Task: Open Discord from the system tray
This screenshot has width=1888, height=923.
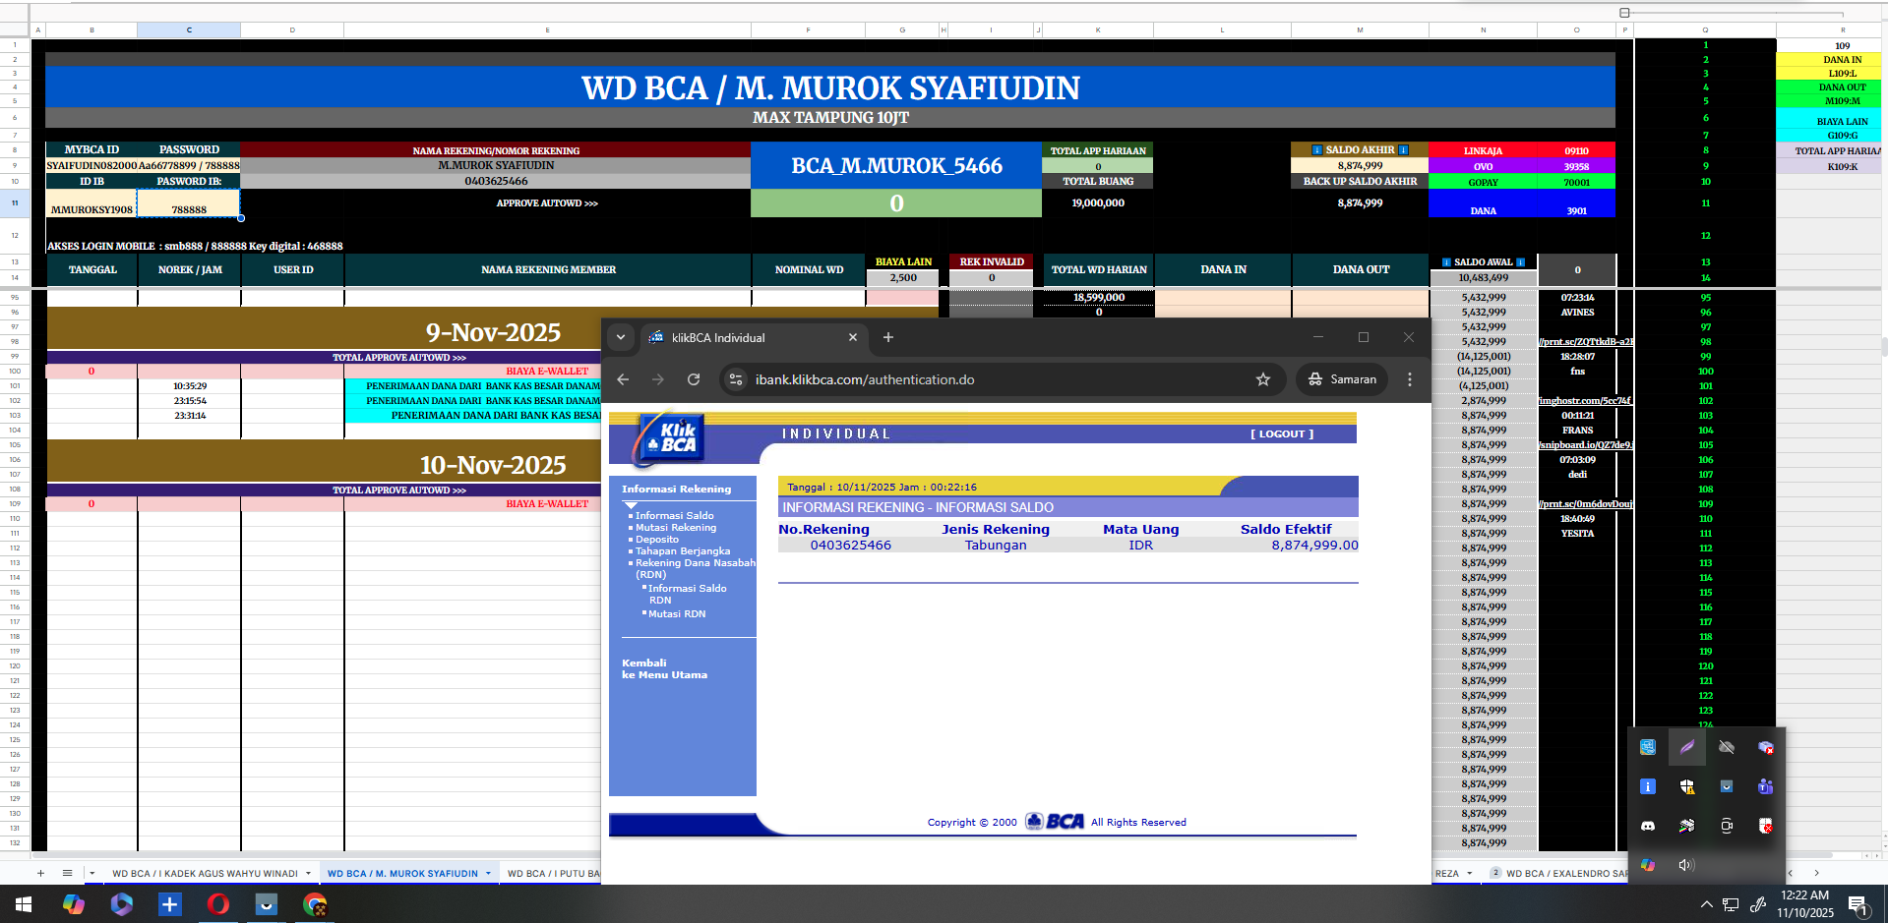Action: [1648, 826]
